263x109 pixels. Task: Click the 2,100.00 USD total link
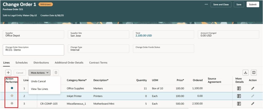(144, 36)
